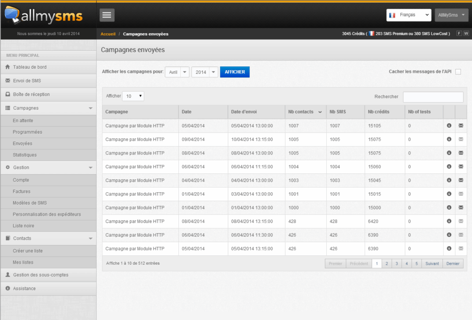Open the Avril month dropdown
Viewport: 472px width, 320px height.
(177, 72)
